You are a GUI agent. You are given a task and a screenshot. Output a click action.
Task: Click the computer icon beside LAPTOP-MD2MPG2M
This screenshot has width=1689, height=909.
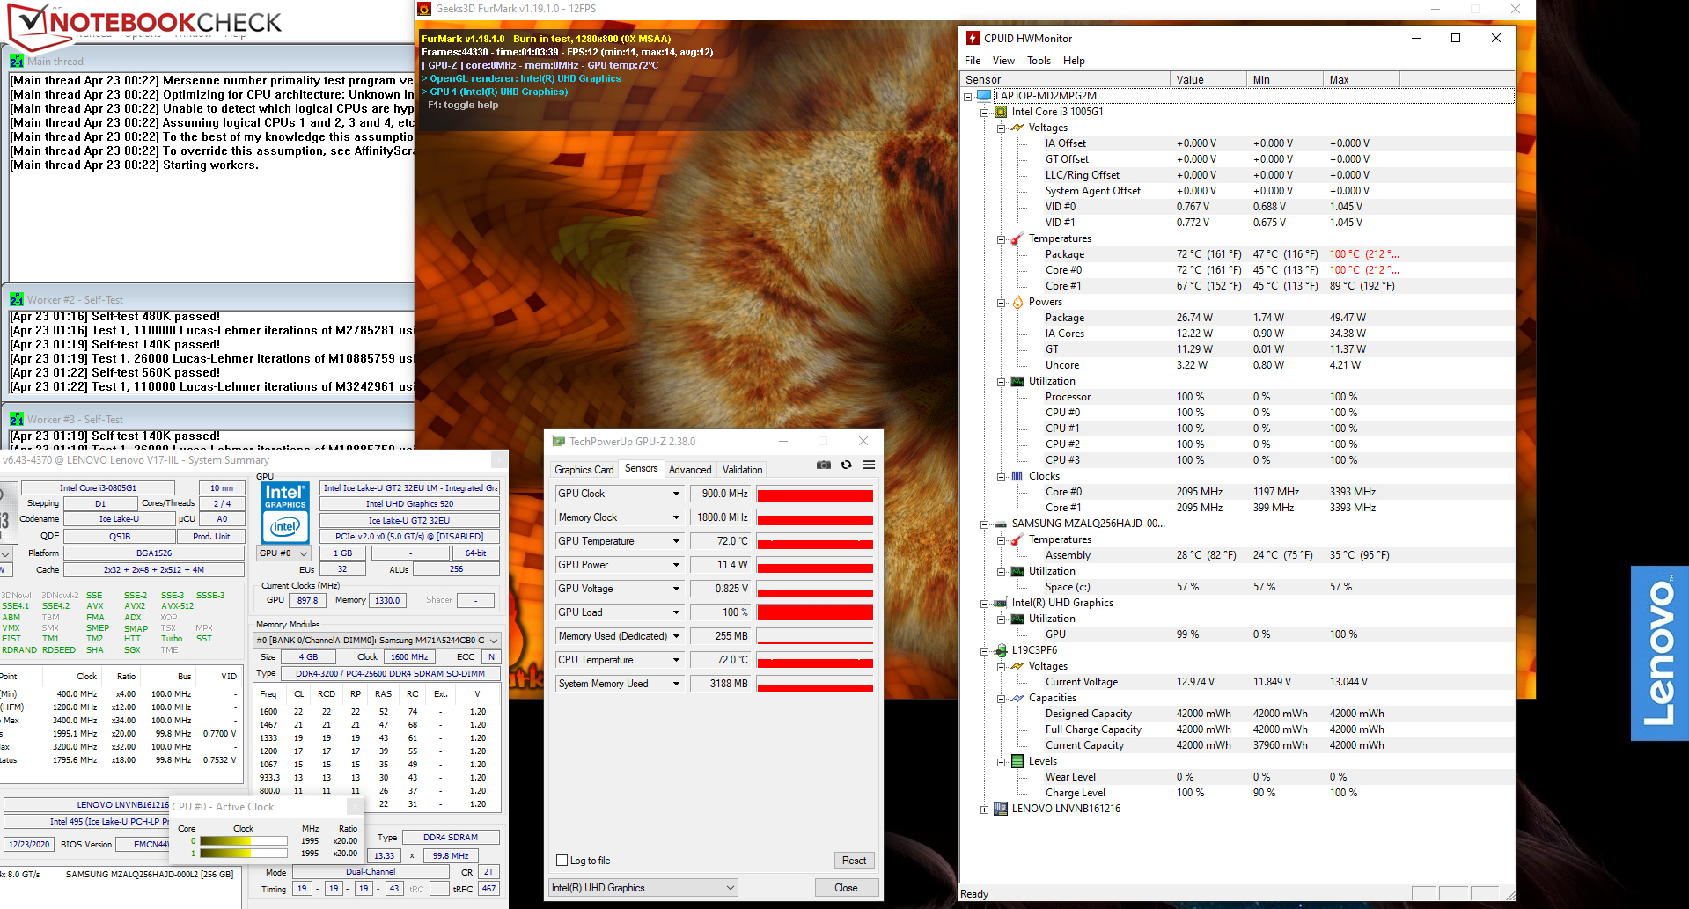[x=983, y=95]
